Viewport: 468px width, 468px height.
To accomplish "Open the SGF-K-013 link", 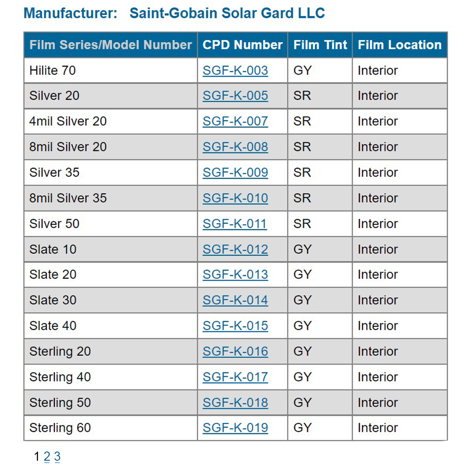I will [x=235, y=275].
